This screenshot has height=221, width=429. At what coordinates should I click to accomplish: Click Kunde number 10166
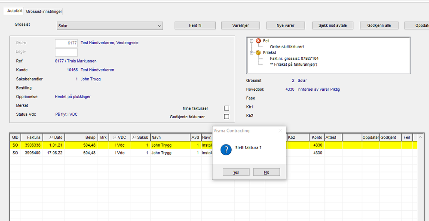[x=72, y=70]
